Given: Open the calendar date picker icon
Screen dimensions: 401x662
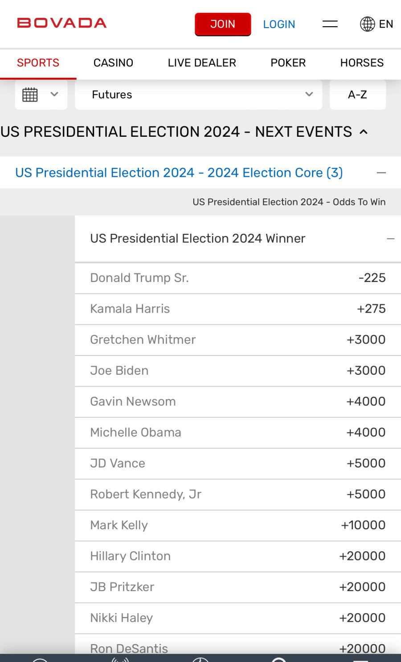Looking at the screenshot, I should coord(30,94).
